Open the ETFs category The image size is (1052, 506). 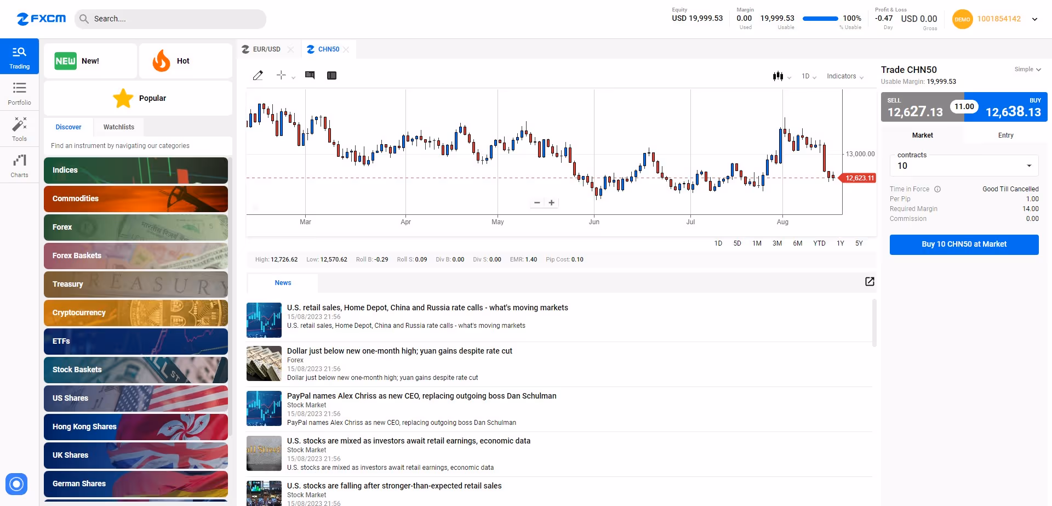136,342
